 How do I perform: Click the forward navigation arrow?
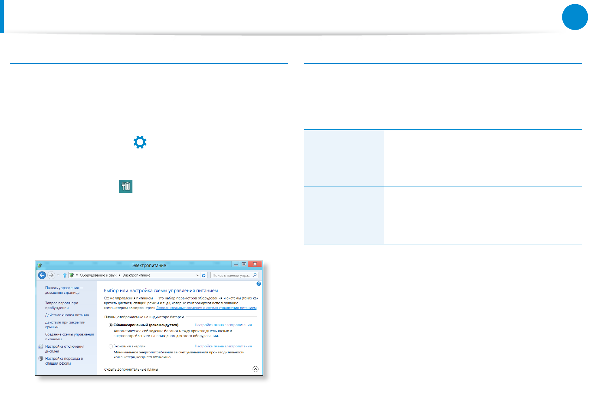pyautogui.click(x=51, y=275)
